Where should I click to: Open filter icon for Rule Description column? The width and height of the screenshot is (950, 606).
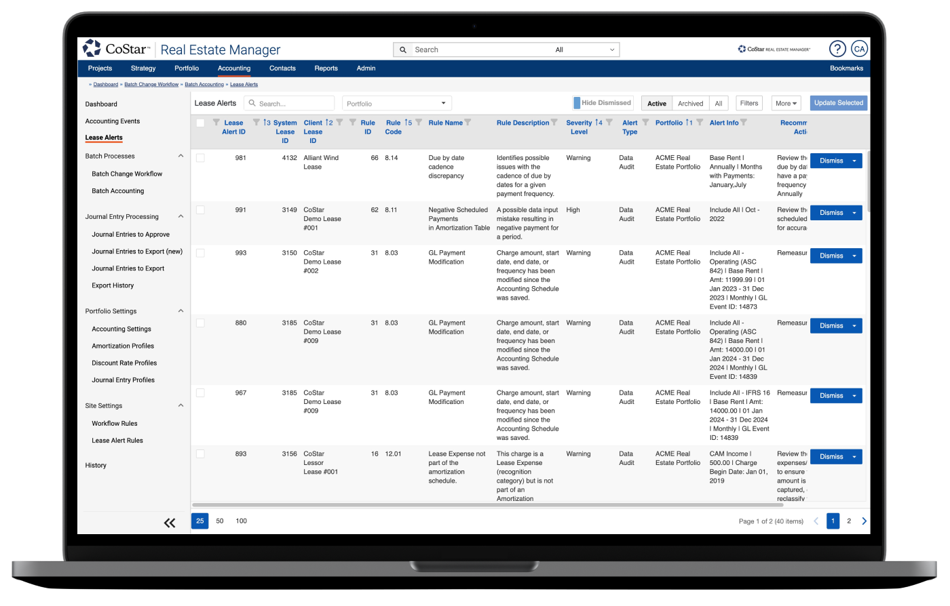point(554,123)
